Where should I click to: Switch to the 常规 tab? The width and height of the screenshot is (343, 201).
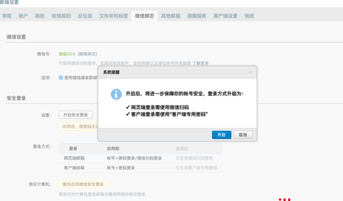pos(7,16)
